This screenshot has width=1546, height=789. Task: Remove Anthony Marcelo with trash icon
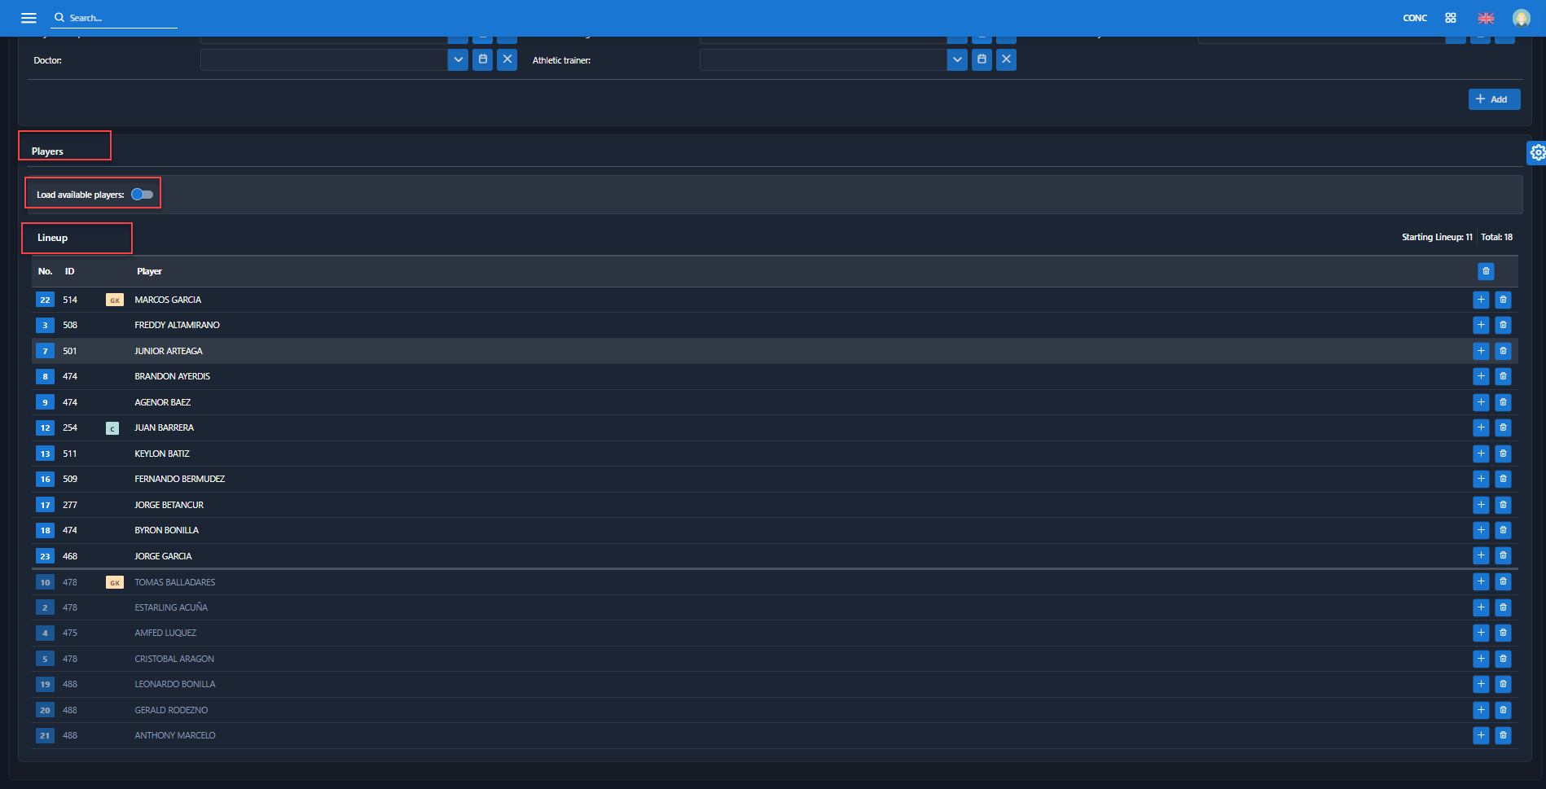click(1503, 735)
